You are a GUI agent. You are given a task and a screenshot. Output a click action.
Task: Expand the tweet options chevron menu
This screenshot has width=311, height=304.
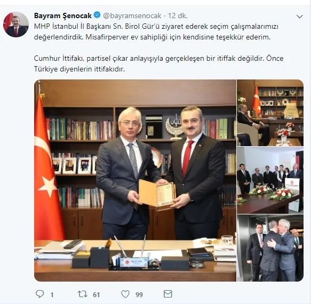coord(299,17)
